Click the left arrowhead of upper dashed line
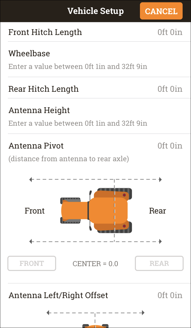191x328 pixels. (x=31, y=180)
